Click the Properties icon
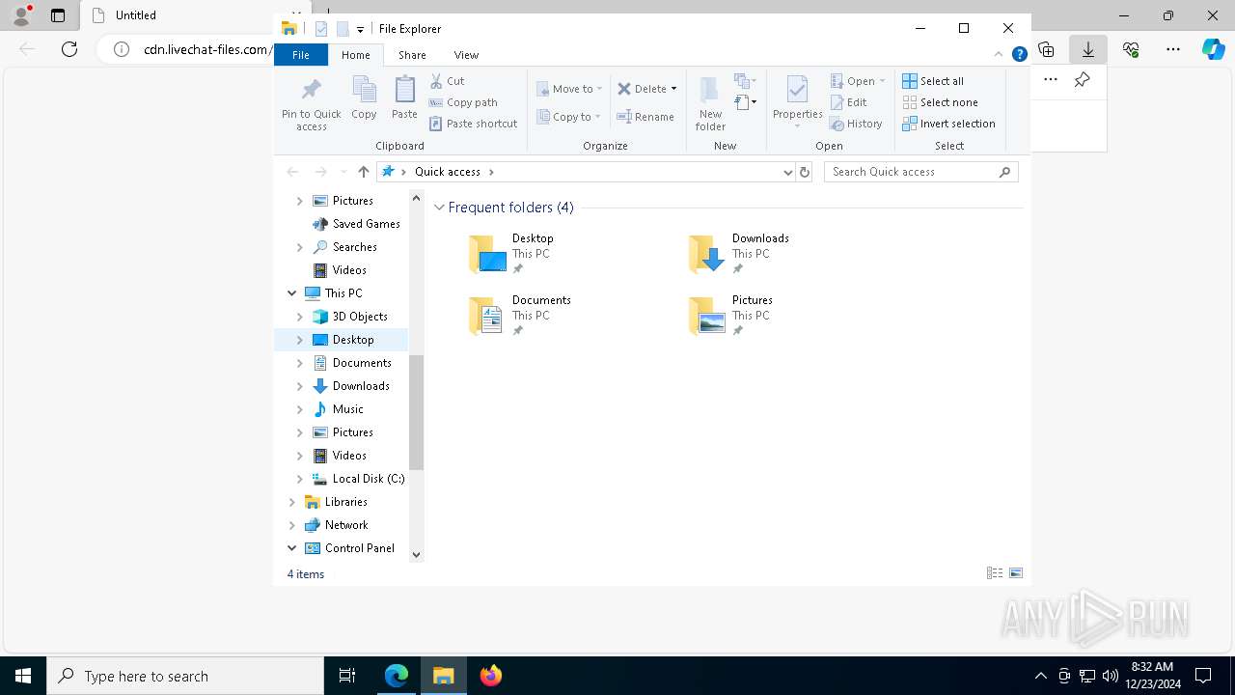This screenshot has width=1235, height=695. coord(797,90)
